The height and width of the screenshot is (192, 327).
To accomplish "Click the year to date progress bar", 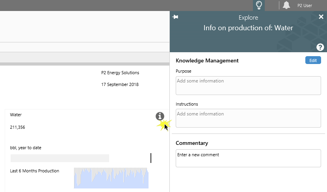I will tap(60, 158).
